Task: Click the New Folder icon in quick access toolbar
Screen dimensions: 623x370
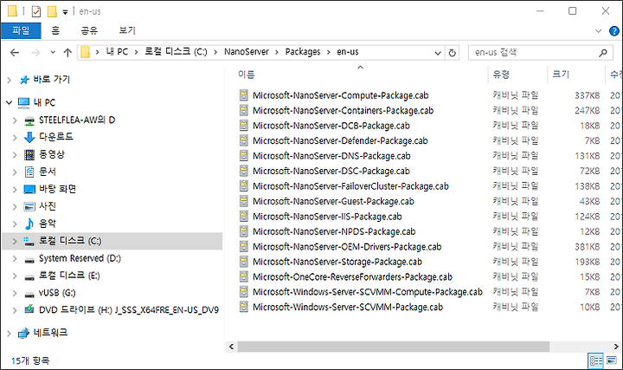Action: point(52,11)
